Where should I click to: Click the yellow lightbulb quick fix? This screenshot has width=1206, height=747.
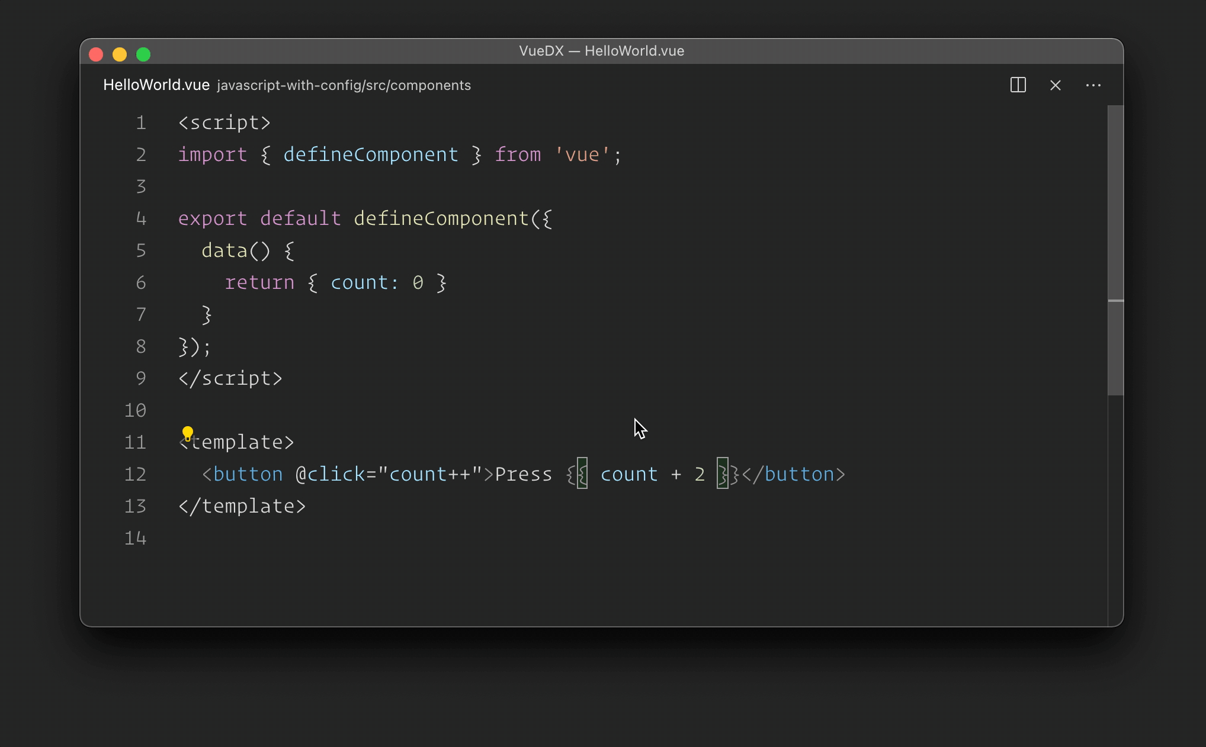click(188, 433)
